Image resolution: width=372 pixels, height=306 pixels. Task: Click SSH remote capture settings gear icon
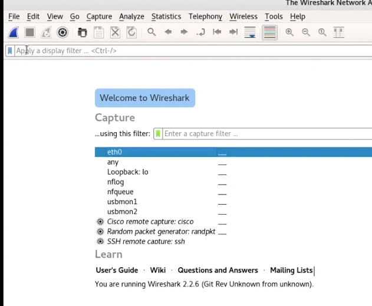tap(100, 242)
